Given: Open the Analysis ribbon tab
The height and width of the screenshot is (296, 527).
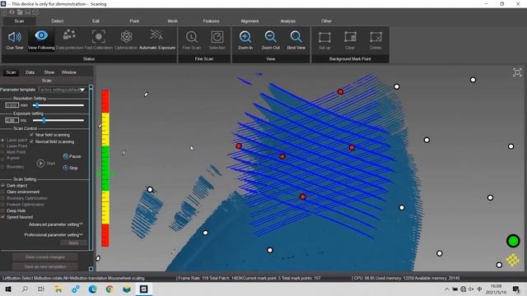Looking at the screenshot, I should (287, 21).
